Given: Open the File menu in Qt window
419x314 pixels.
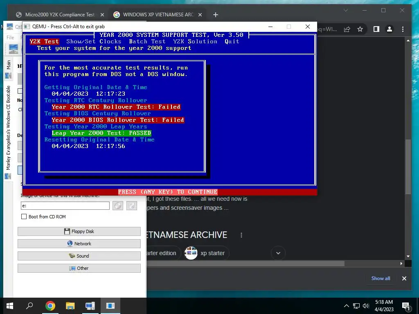Looking at the screenshot, I should [x=10, y=37].
